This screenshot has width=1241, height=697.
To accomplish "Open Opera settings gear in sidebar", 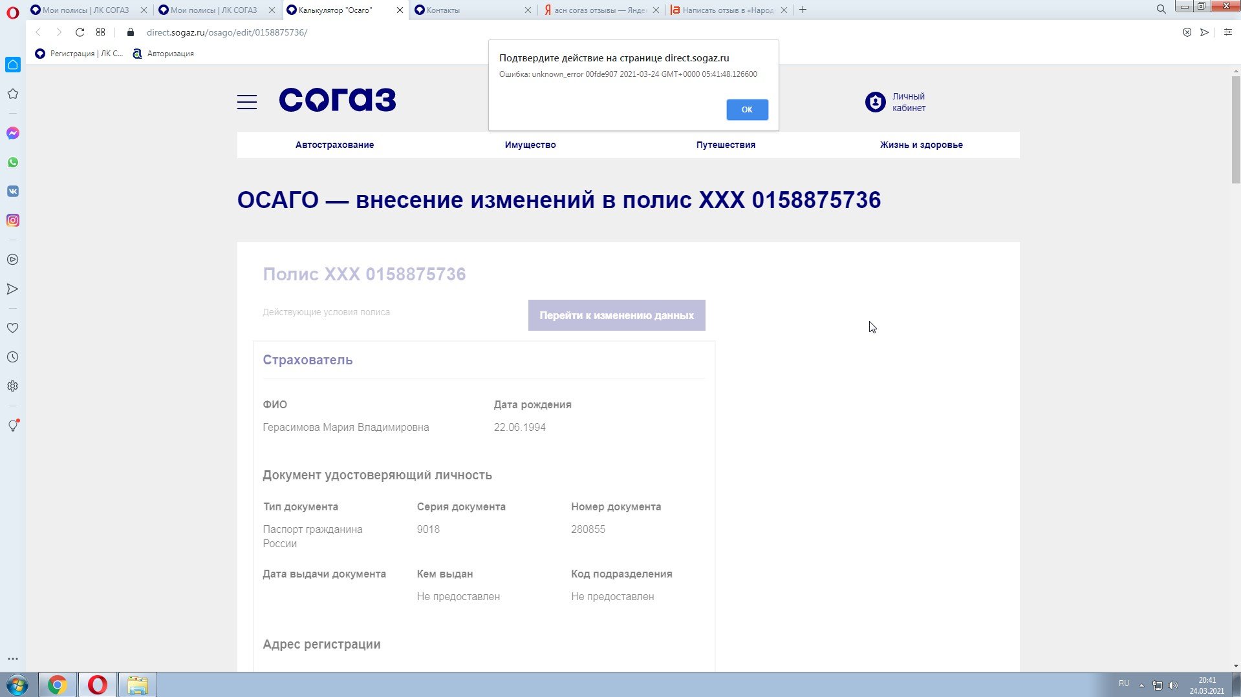I will pyautogui.click(x=12, y=386).
